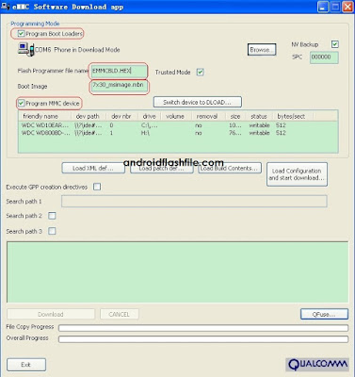
Task: Minimize the eMMC Software Download window
Action: tap(323, 7)
